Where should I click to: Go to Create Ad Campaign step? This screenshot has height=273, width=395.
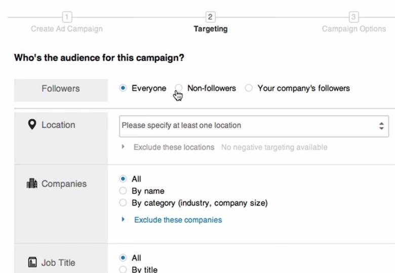click(67, 29)
